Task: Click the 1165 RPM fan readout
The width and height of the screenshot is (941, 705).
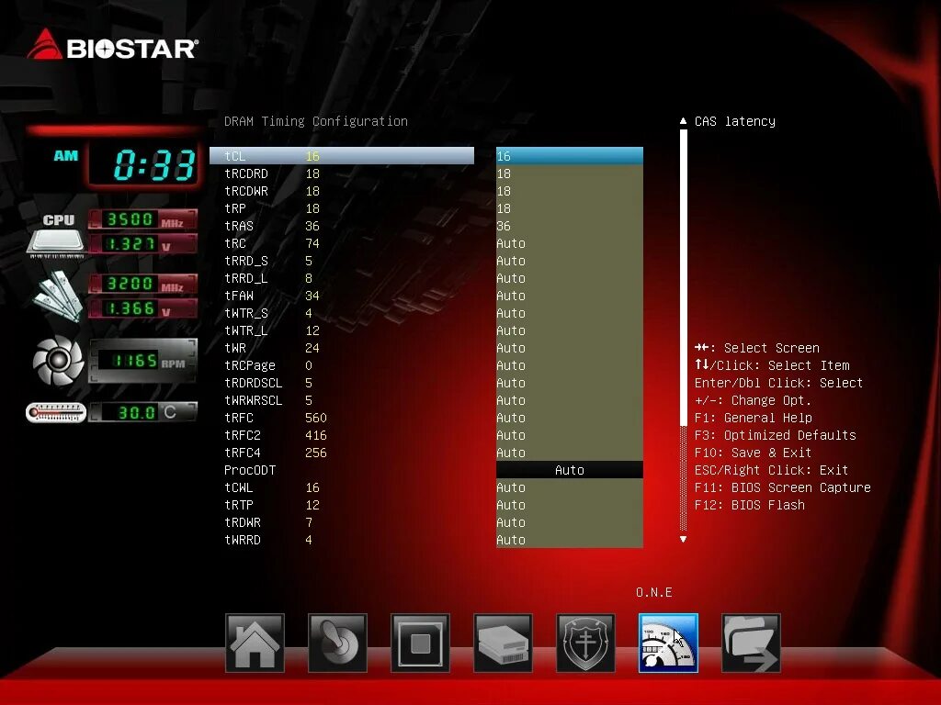Action: [142, 361]
